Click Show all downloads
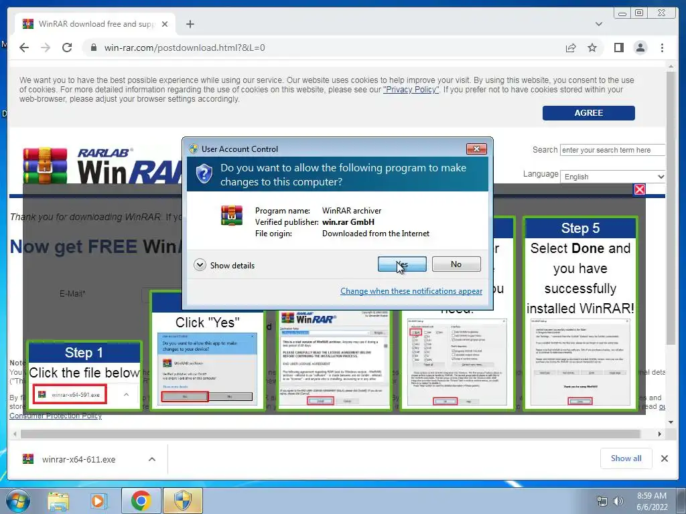686x514 pixels. point(626,458)
